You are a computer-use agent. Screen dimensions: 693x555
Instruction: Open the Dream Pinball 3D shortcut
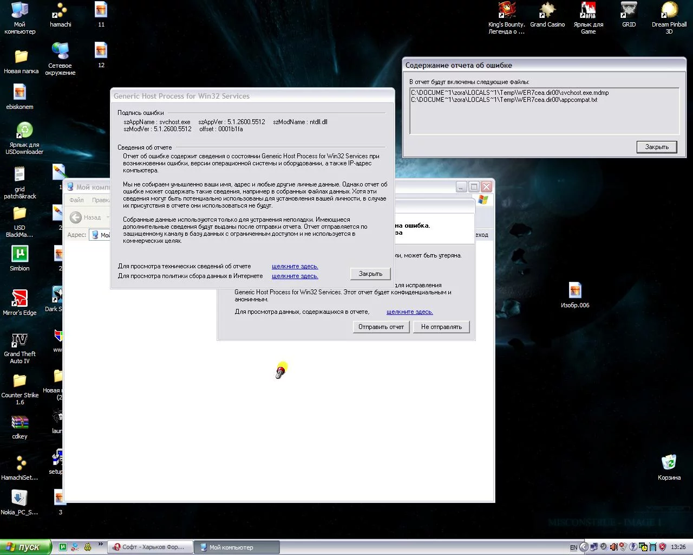point(669,11)
